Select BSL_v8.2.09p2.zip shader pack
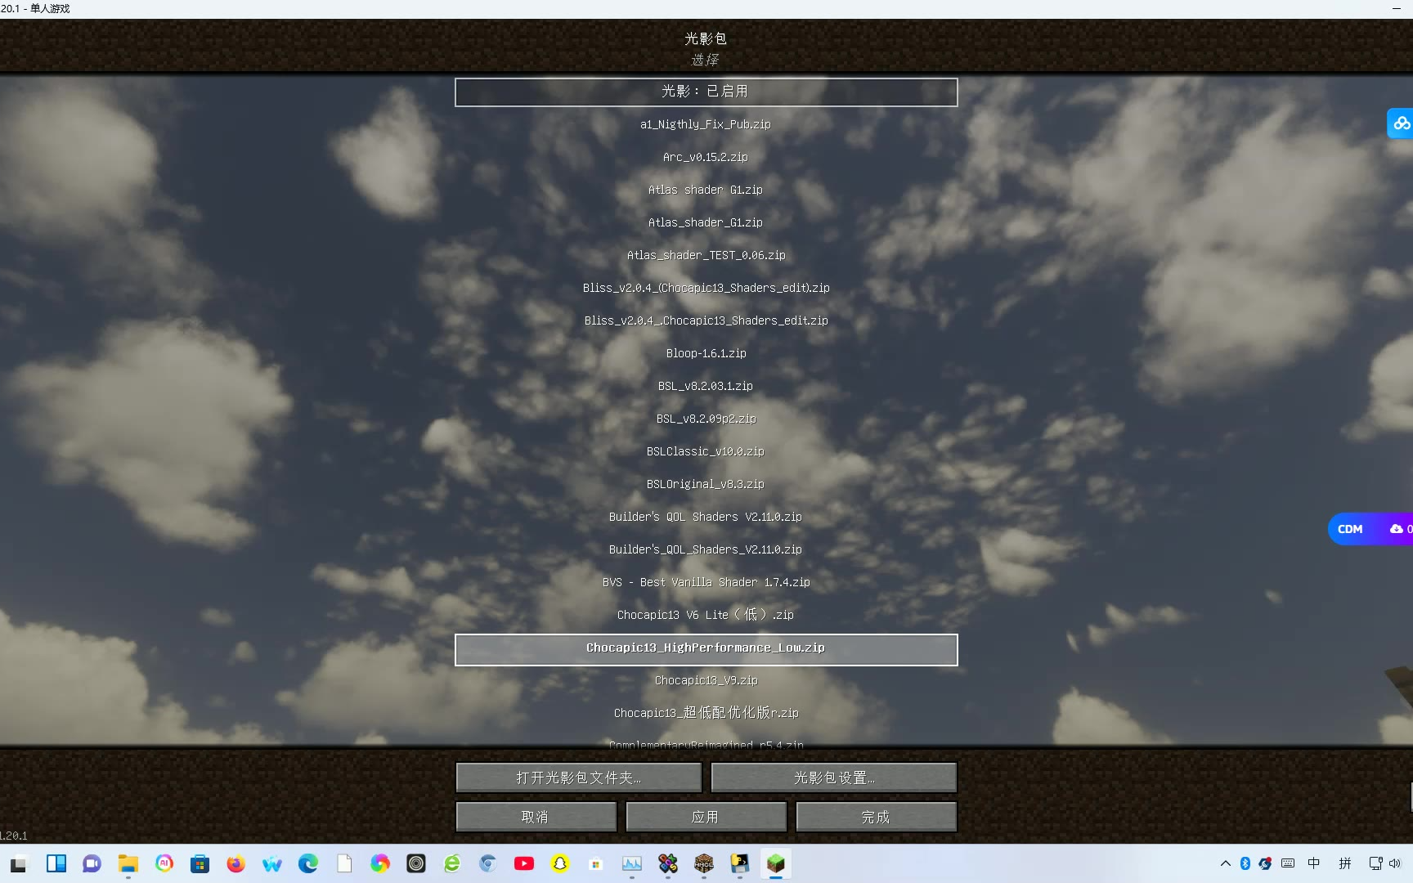This screenshot has height=883, width=1413. [x=706, y=419]
